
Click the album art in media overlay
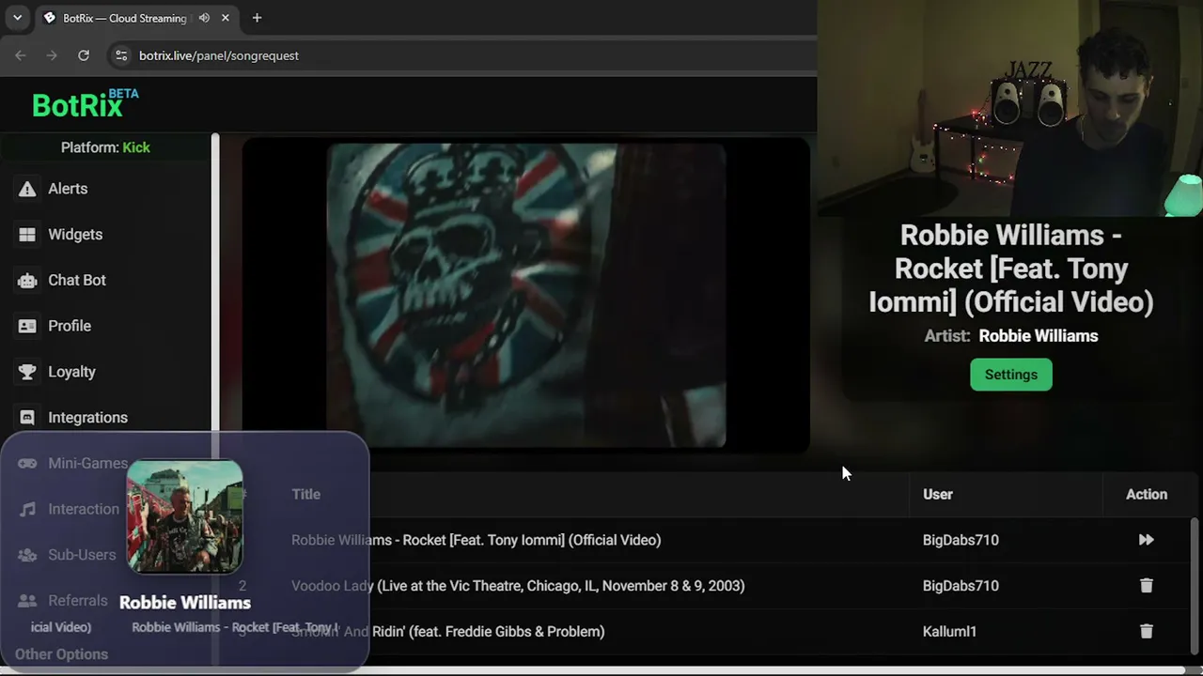185,516
